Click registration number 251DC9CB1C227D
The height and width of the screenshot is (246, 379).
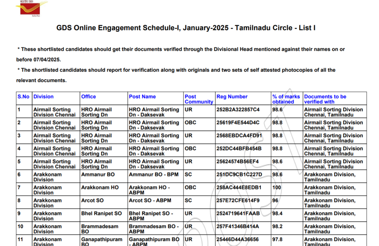click(x=239, y=175)
